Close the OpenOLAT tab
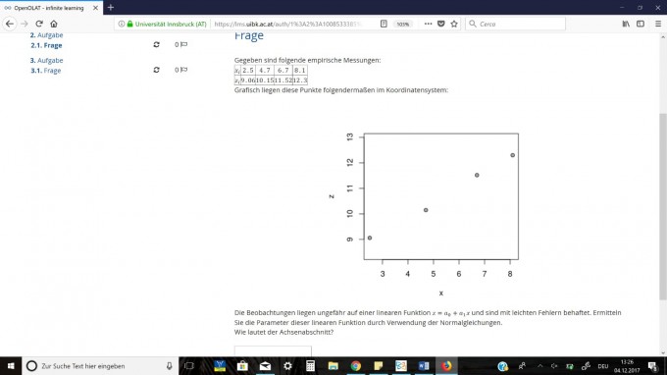 (95, 8)
